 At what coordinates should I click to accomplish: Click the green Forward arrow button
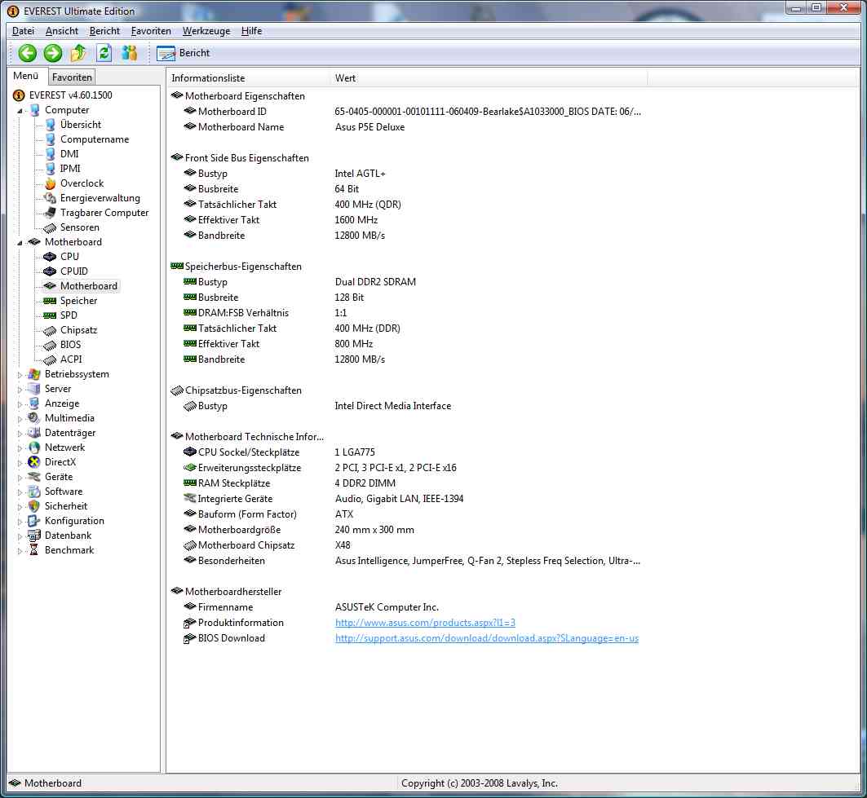click(53, 53)
